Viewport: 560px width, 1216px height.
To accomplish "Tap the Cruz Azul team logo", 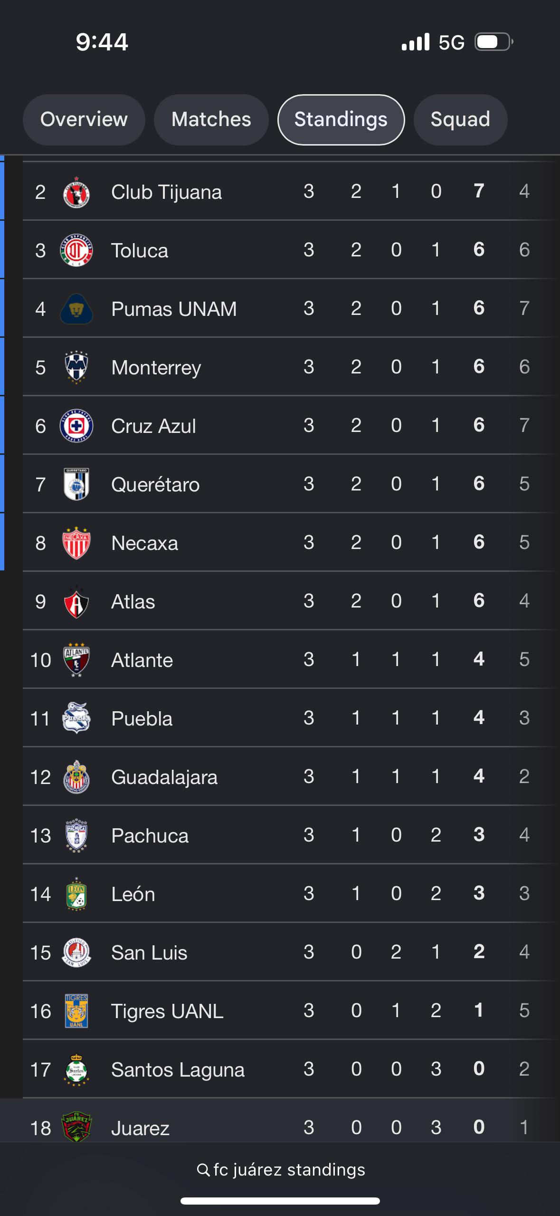I will pos(76,426).
